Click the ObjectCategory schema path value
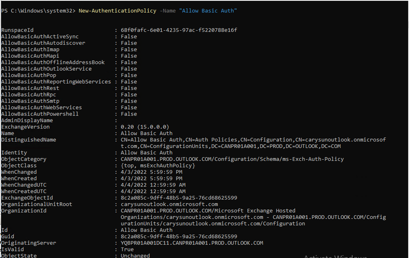This screenshot has height=258, width=409. pos(232,159)
